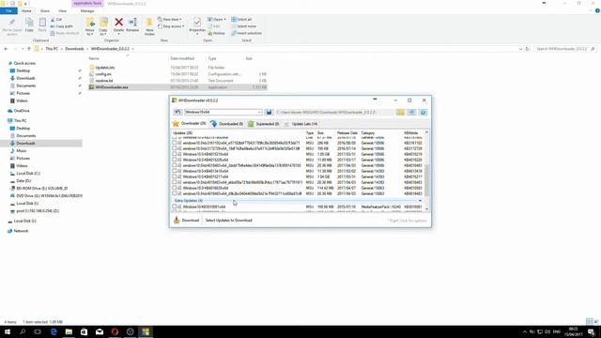Open the yellow folder icon in WHDownloader toolbar
The height and width of the screenshot is (338, 601).
401,113
